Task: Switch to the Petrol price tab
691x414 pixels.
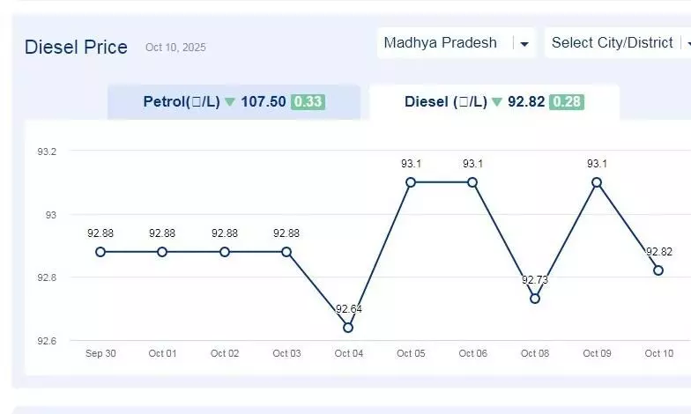Action: pos(234,101)
